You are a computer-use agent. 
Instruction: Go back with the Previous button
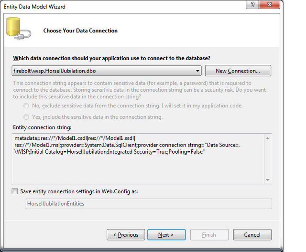(x=126, y=235)
